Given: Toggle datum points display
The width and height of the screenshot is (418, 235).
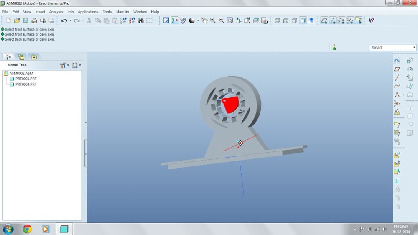Looking at the screenshot, I should coord(341,20).
